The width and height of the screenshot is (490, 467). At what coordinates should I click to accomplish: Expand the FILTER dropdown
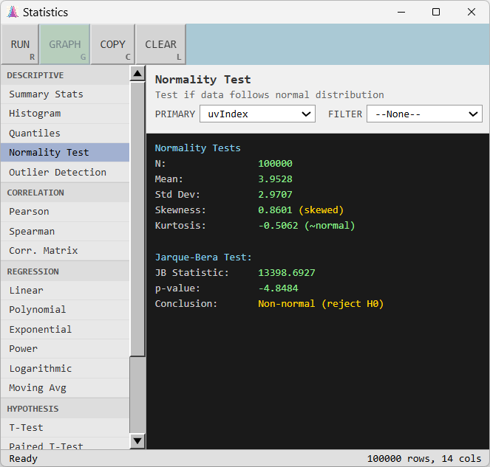[x=424, y=114]
